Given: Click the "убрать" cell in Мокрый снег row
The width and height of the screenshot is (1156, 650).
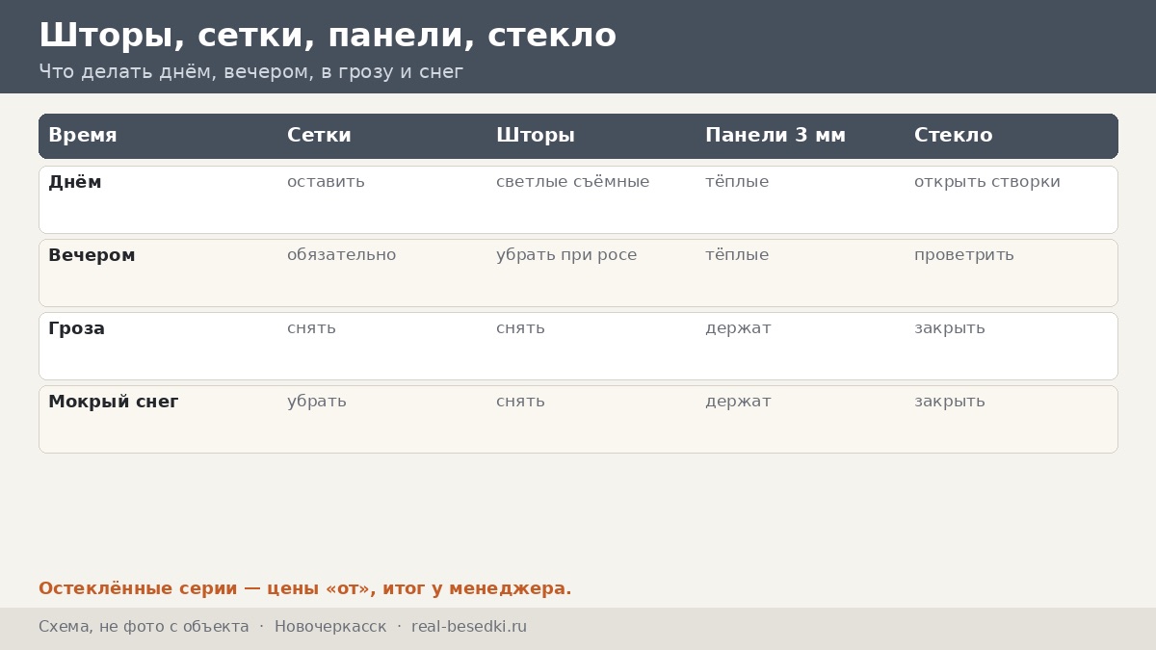Looking at the screenshot, I should (317, 402).
